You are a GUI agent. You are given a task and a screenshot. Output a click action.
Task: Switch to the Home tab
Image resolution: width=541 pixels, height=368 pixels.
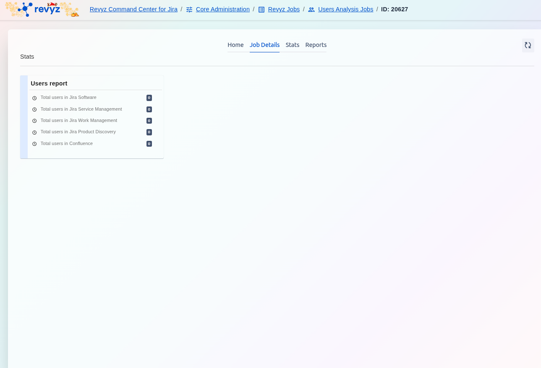[x=235, y=45]
